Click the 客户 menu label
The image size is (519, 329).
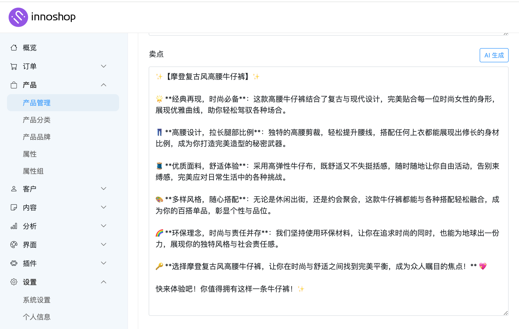click(x=30, y=189)
